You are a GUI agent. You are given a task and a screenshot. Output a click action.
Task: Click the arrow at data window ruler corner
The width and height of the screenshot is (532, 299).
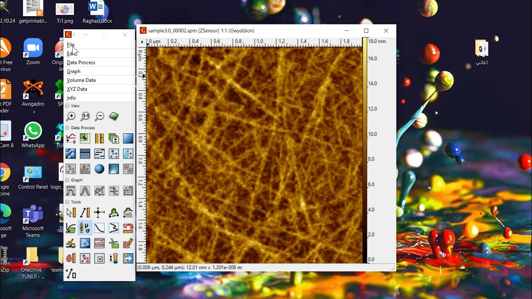(142, 42)
